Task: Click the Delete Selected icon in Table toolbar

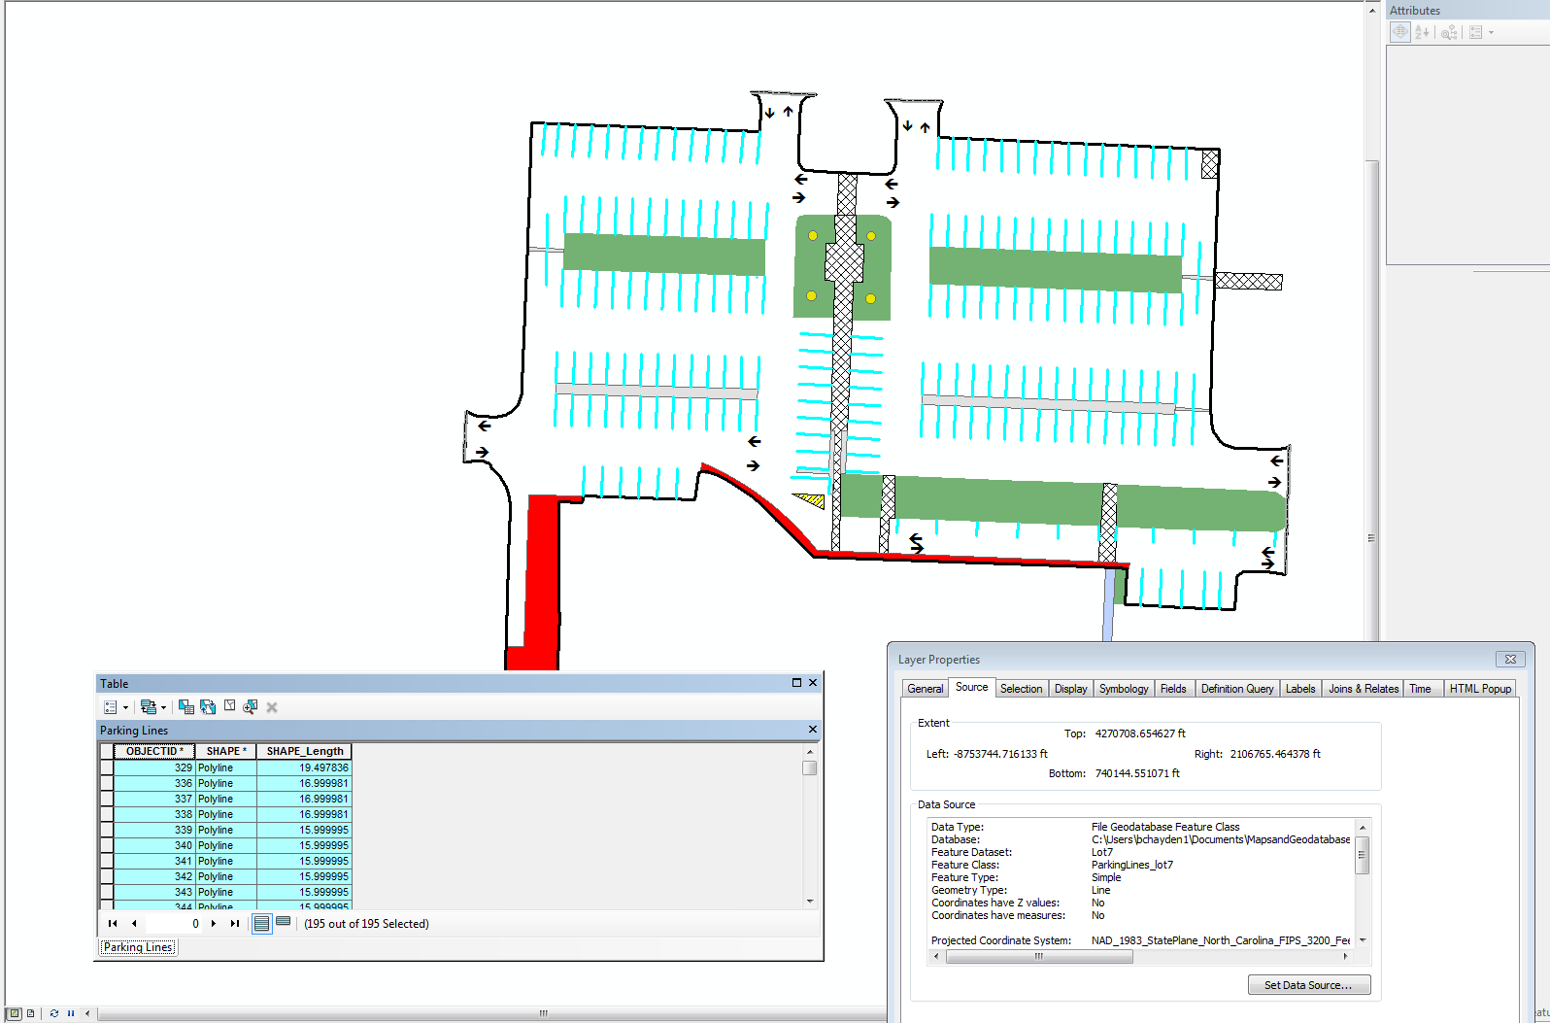Action: (272, 707)
